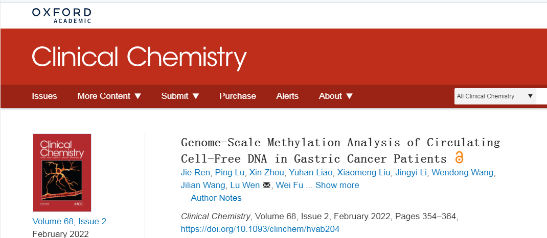Viewport: 547px width, 238px height.
Task: Open author Jie Ren's profile link
Action: coord(195,172)
